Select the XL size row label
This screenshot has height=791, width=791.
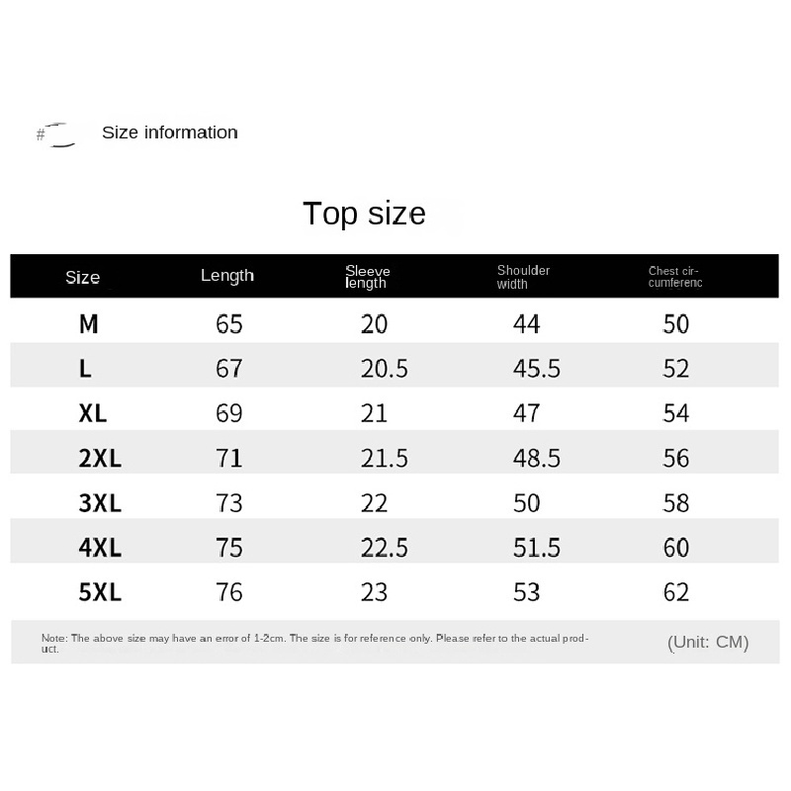tap(93, 413)
